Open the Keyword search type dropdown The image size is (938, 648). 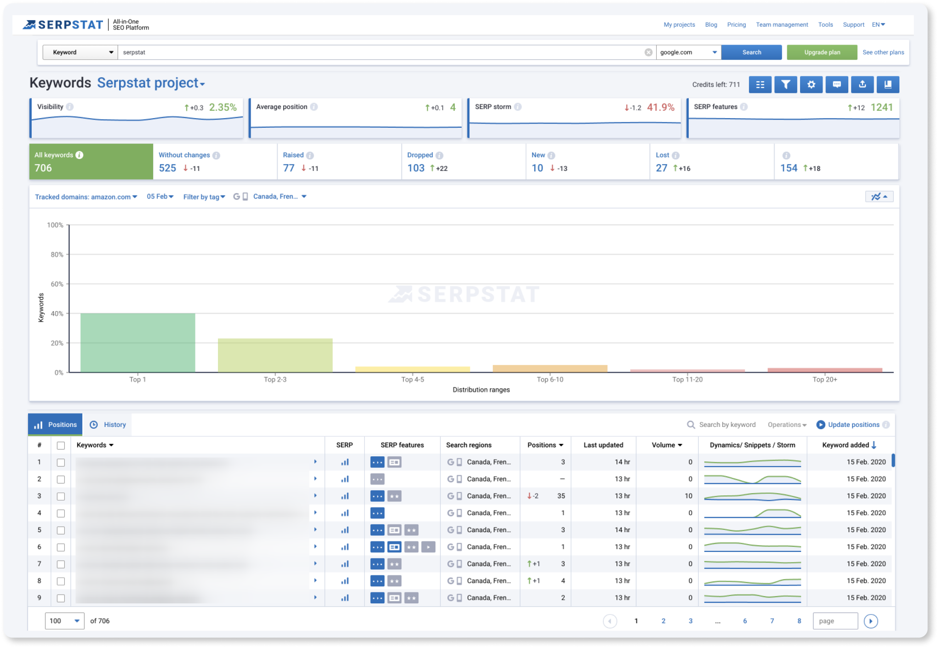[80, 52]
